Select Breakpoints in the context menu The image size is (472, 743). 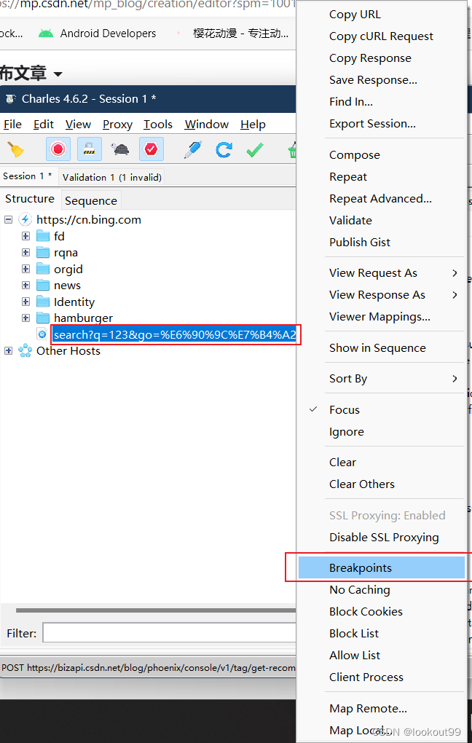click(382, 567)
